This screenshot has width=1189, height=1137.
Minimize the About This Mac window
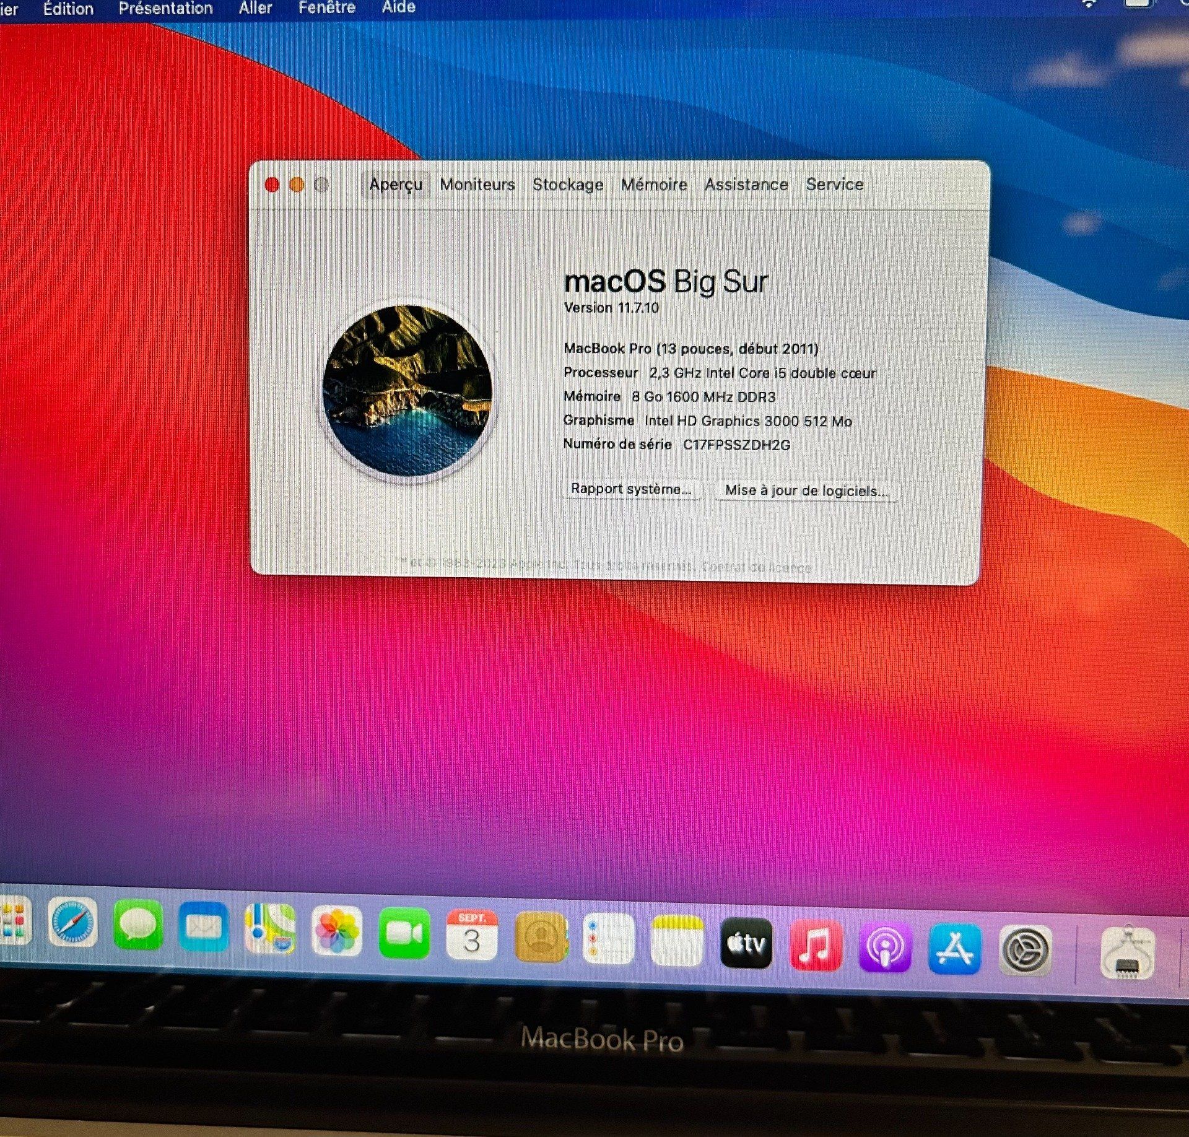coord(297,185)
